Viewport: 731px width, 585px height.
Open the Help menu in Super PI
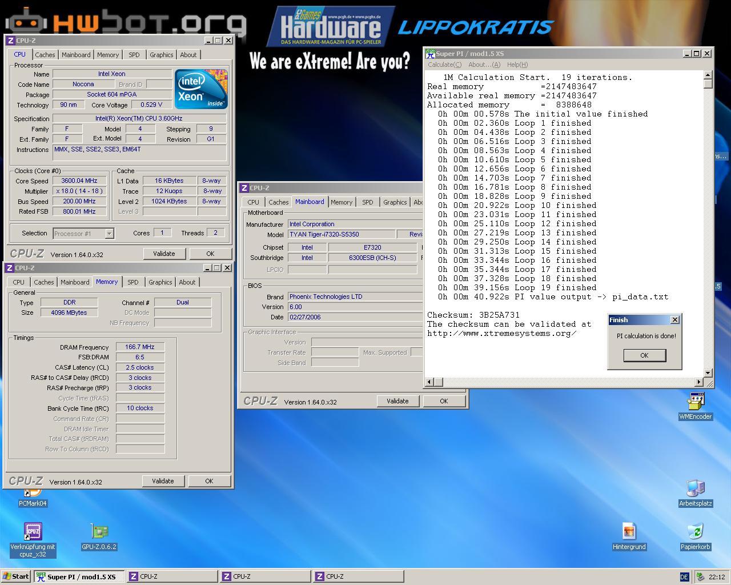click(517, 65)
